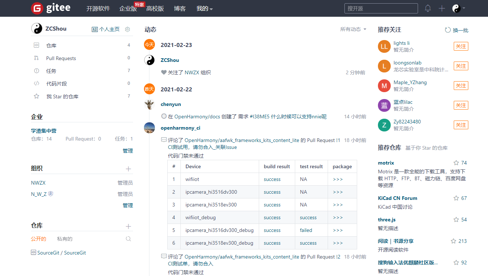Open the settings gear next to 个人主页
This screenshot has height=276, width=488.
pos(127,29)
